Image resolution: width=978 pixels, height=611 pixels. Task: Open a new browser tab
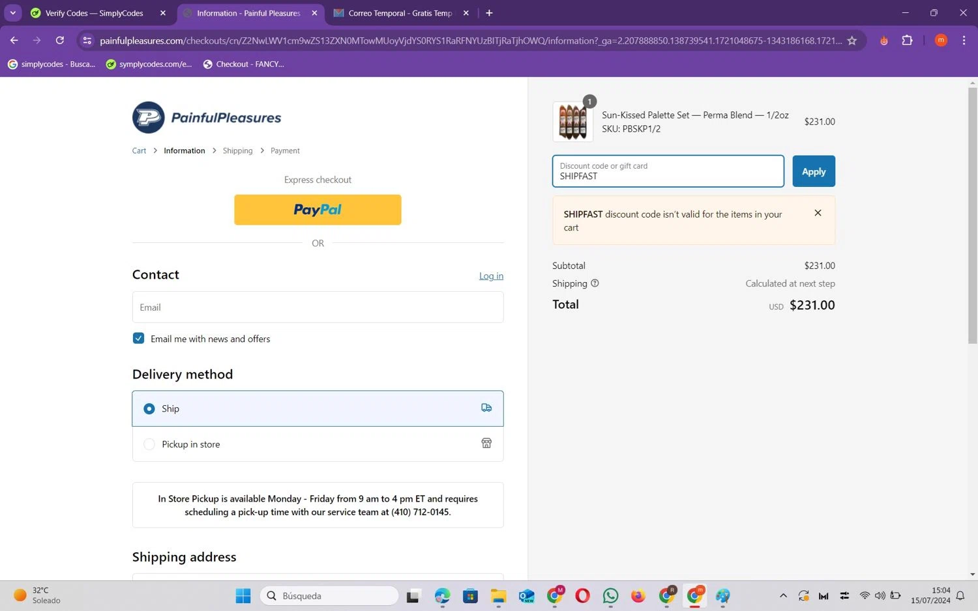point(489,13)
